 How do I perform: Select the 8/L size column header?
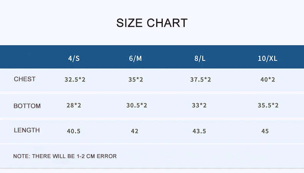200,58
